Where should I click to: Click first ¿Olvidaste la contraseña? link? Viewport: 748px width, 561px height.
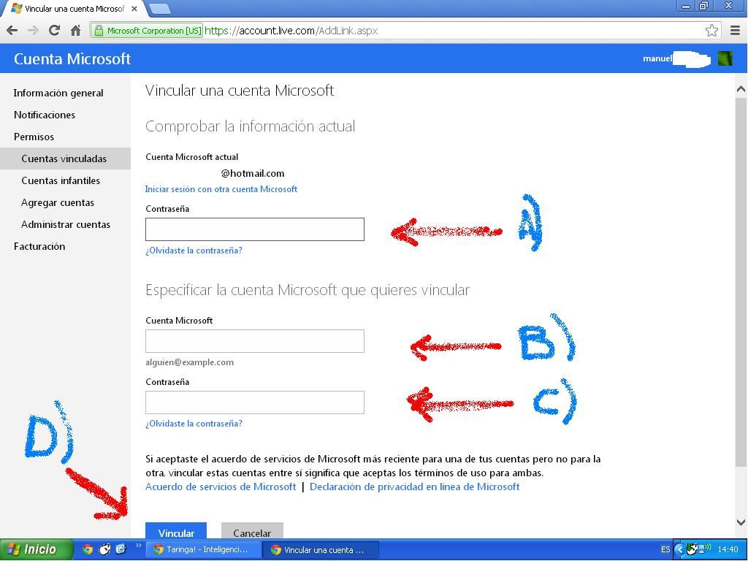point(194,251)
